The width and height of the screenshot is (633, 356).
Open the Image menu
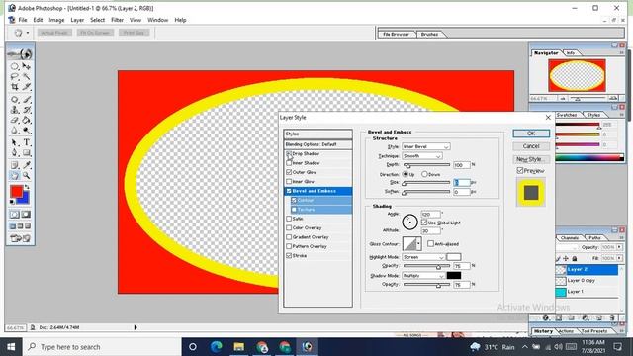tap(56, 20)
